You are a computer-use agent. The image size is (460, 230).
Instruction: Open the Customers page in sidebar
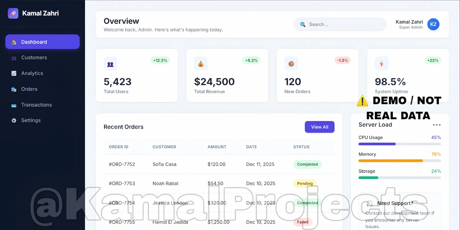coord(34,58)
